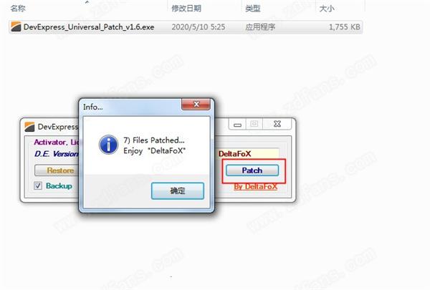Image resolution: width=430 pixels, height=290 pixels.
Task: Click the disabled maximize button of patcher
Action: pos(254,124)
